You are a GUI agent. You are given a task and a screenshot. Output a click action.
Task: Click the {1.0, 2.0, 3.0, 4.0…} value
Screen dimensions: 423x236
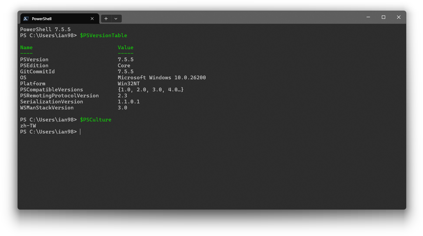tap(151, 89)
